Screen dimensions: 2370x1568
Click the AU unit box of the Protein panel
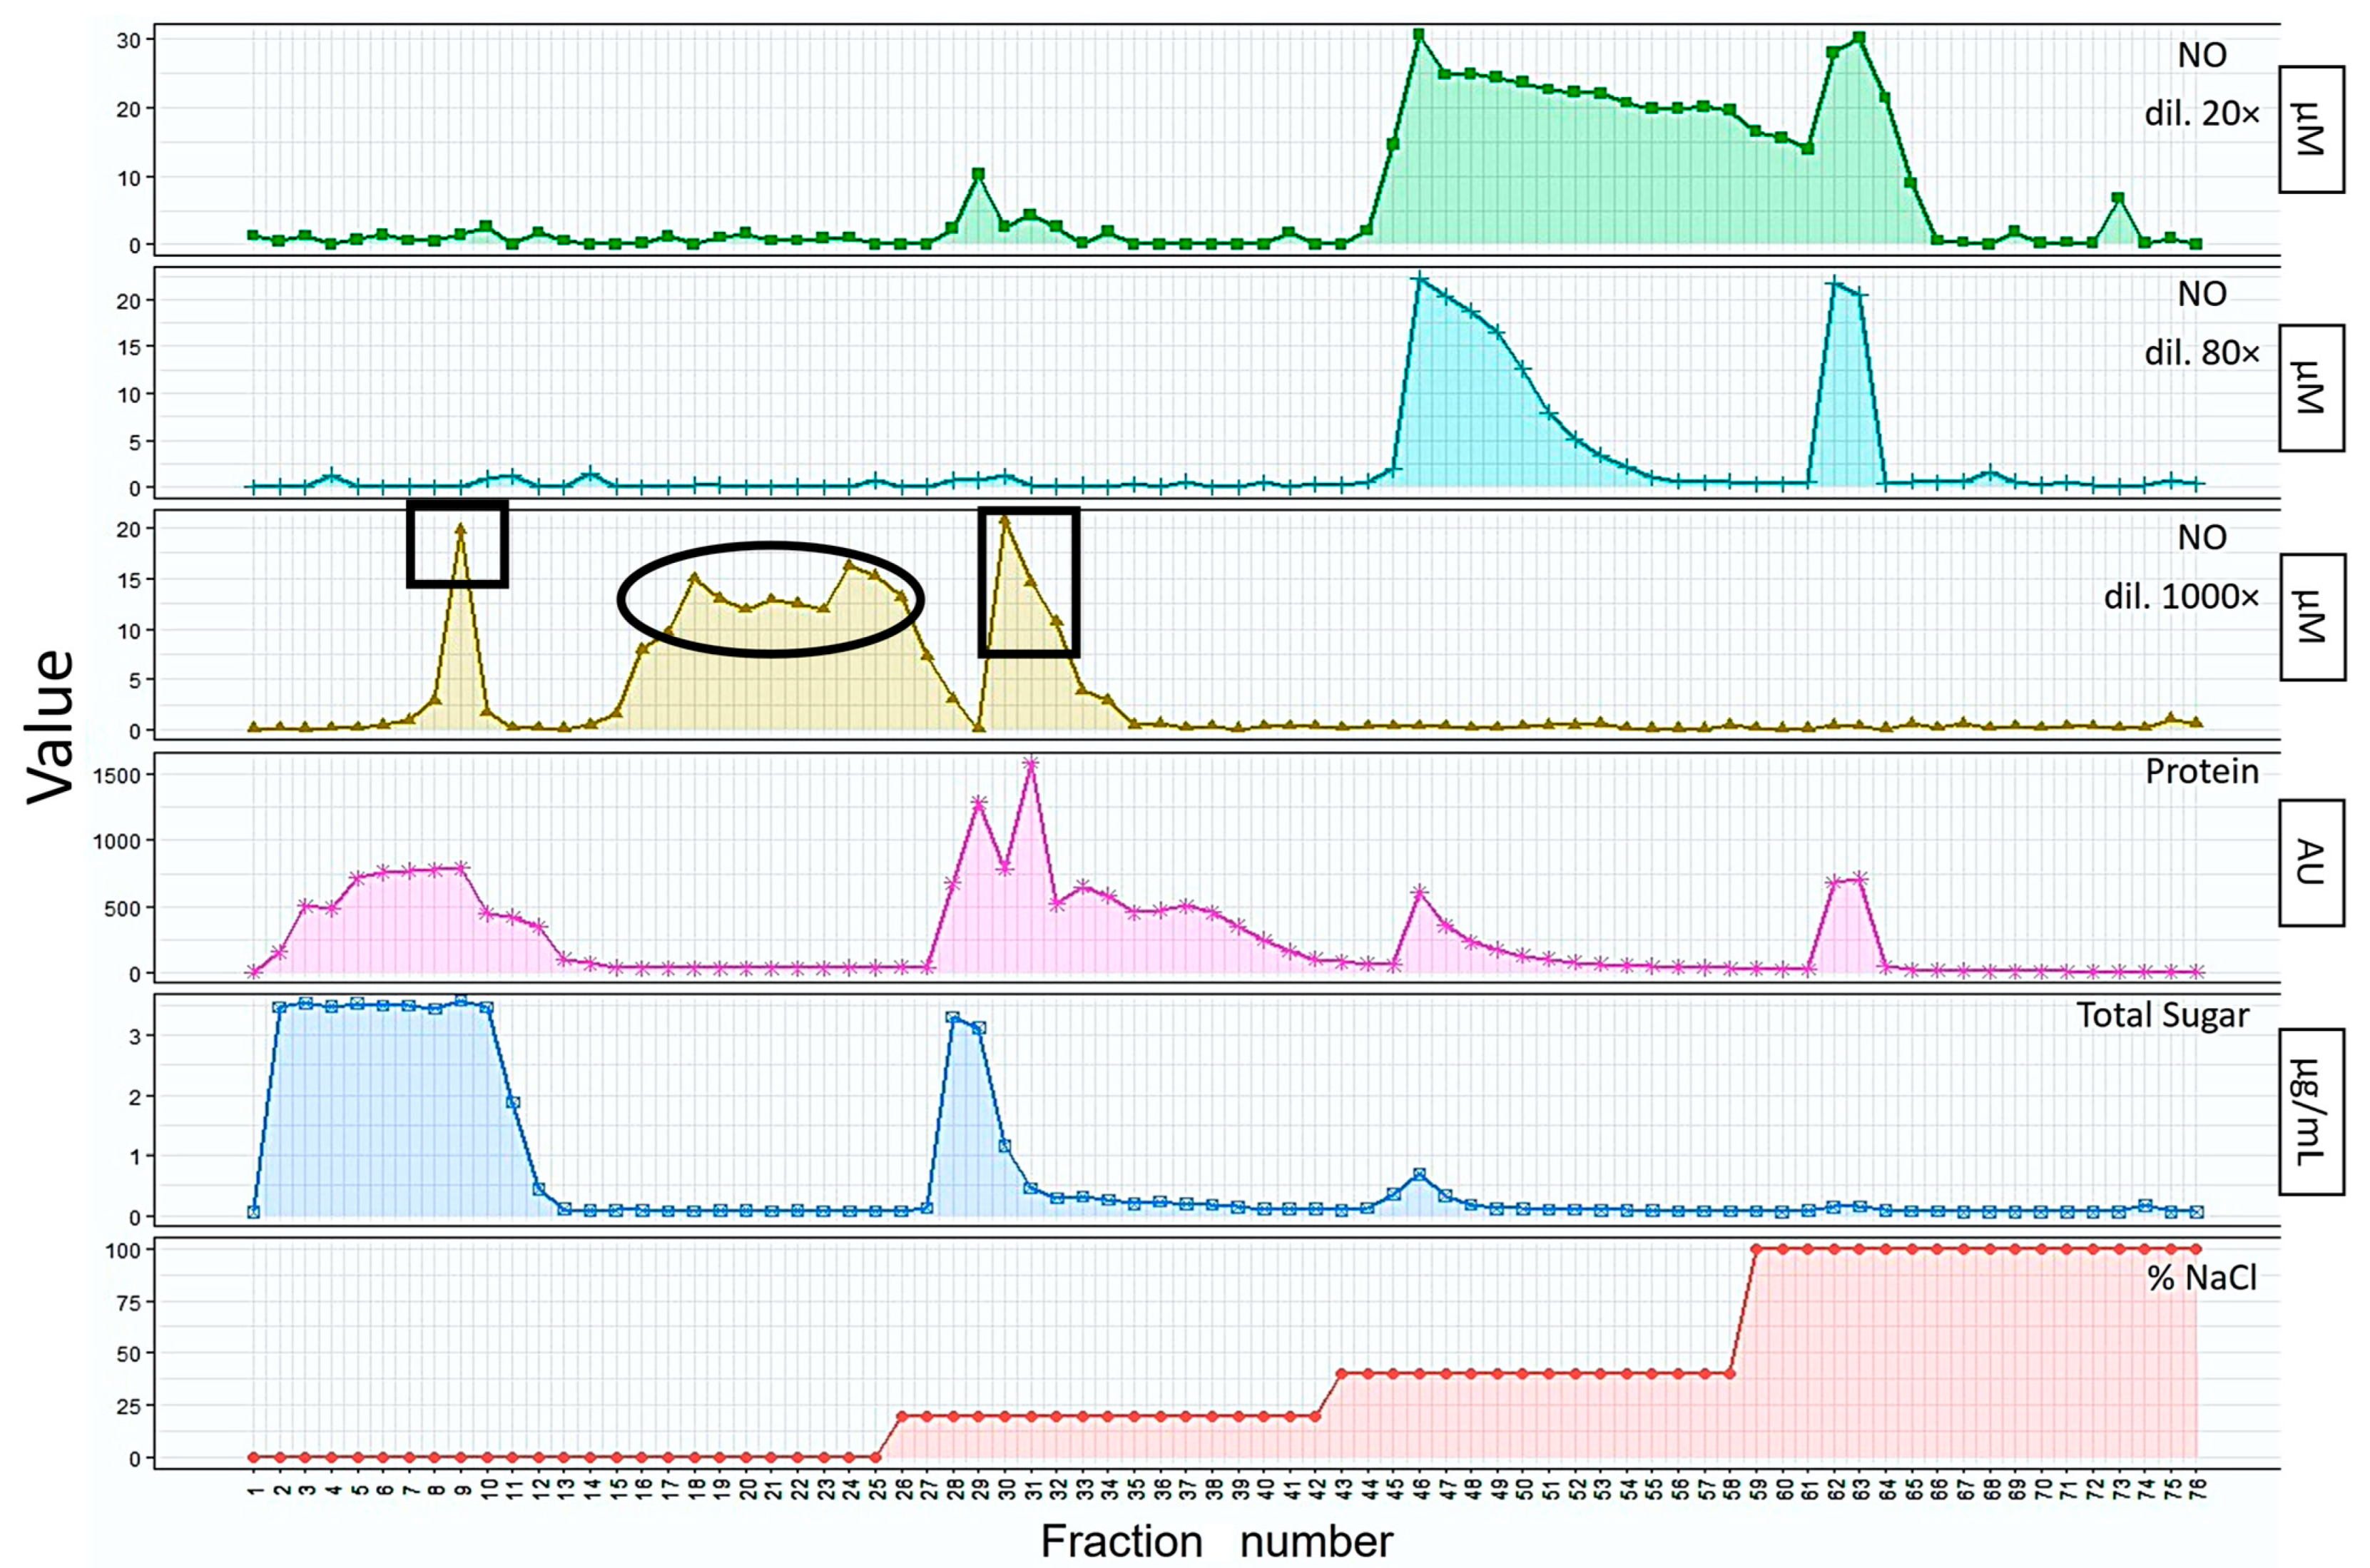(x=2311, y=862)
